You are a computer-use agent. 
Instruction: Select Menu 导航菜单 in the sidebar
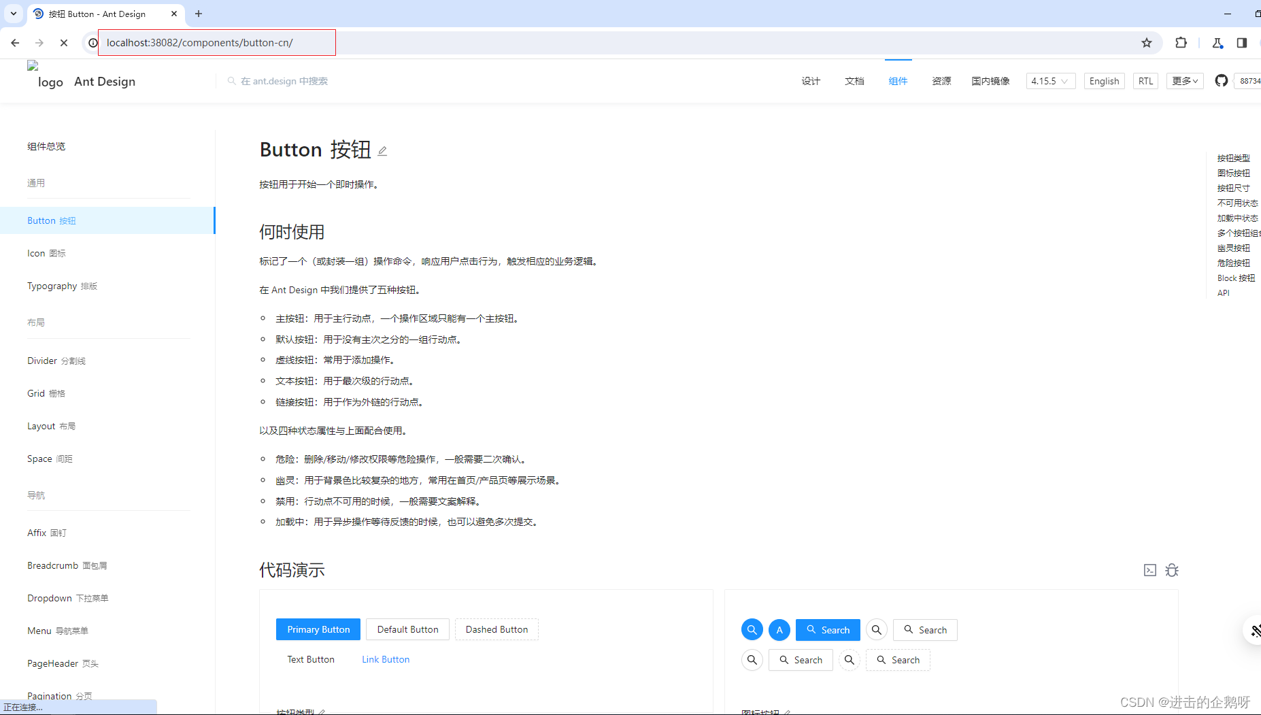(x=107, y=631)
